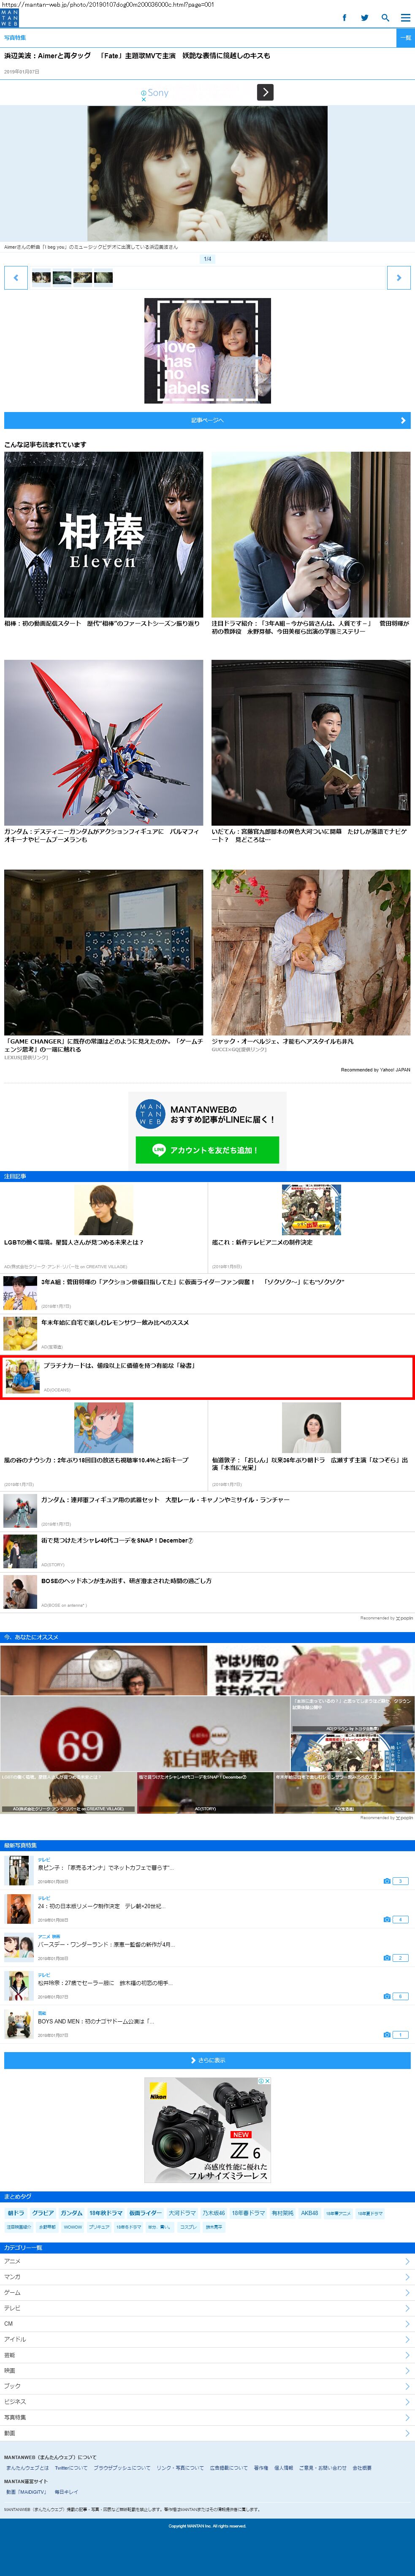Open Twitterについて footer link

(x=71, y=2467)
